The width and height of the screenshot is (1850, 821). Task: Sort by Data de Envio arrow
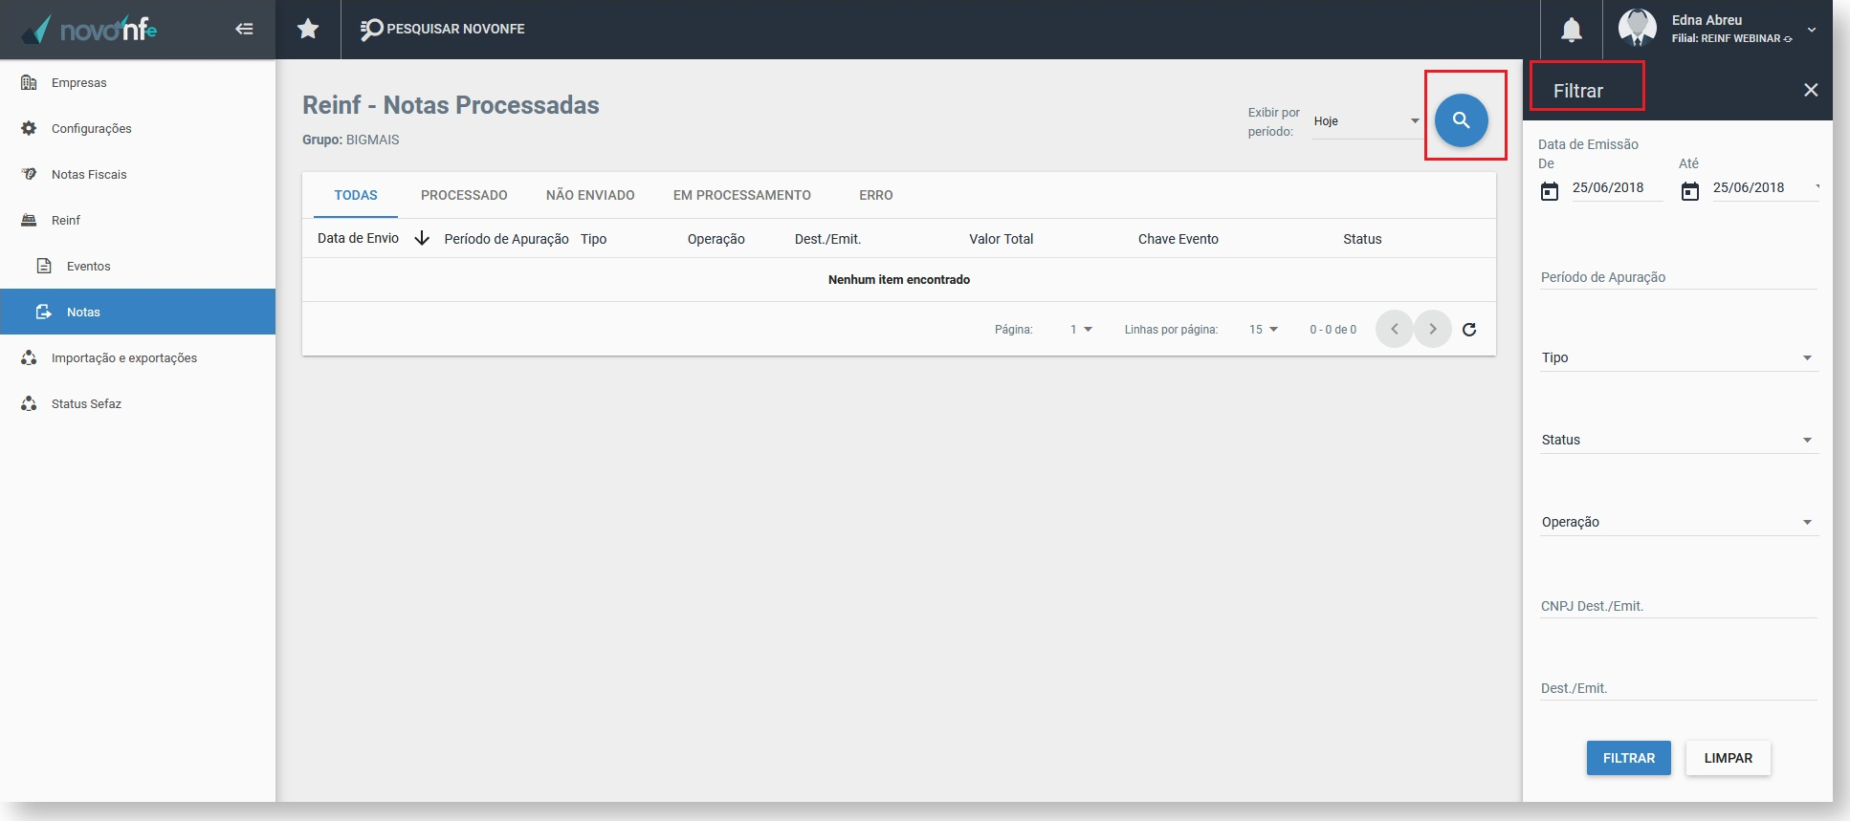click(x=422, y=238)
